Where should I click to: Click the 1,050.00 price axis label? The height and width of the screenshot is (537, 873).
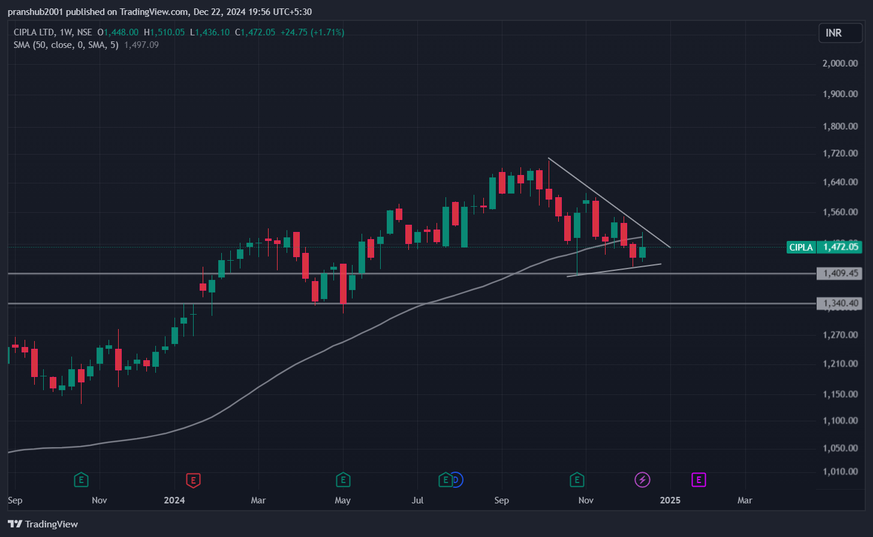(x=840, y=448)
